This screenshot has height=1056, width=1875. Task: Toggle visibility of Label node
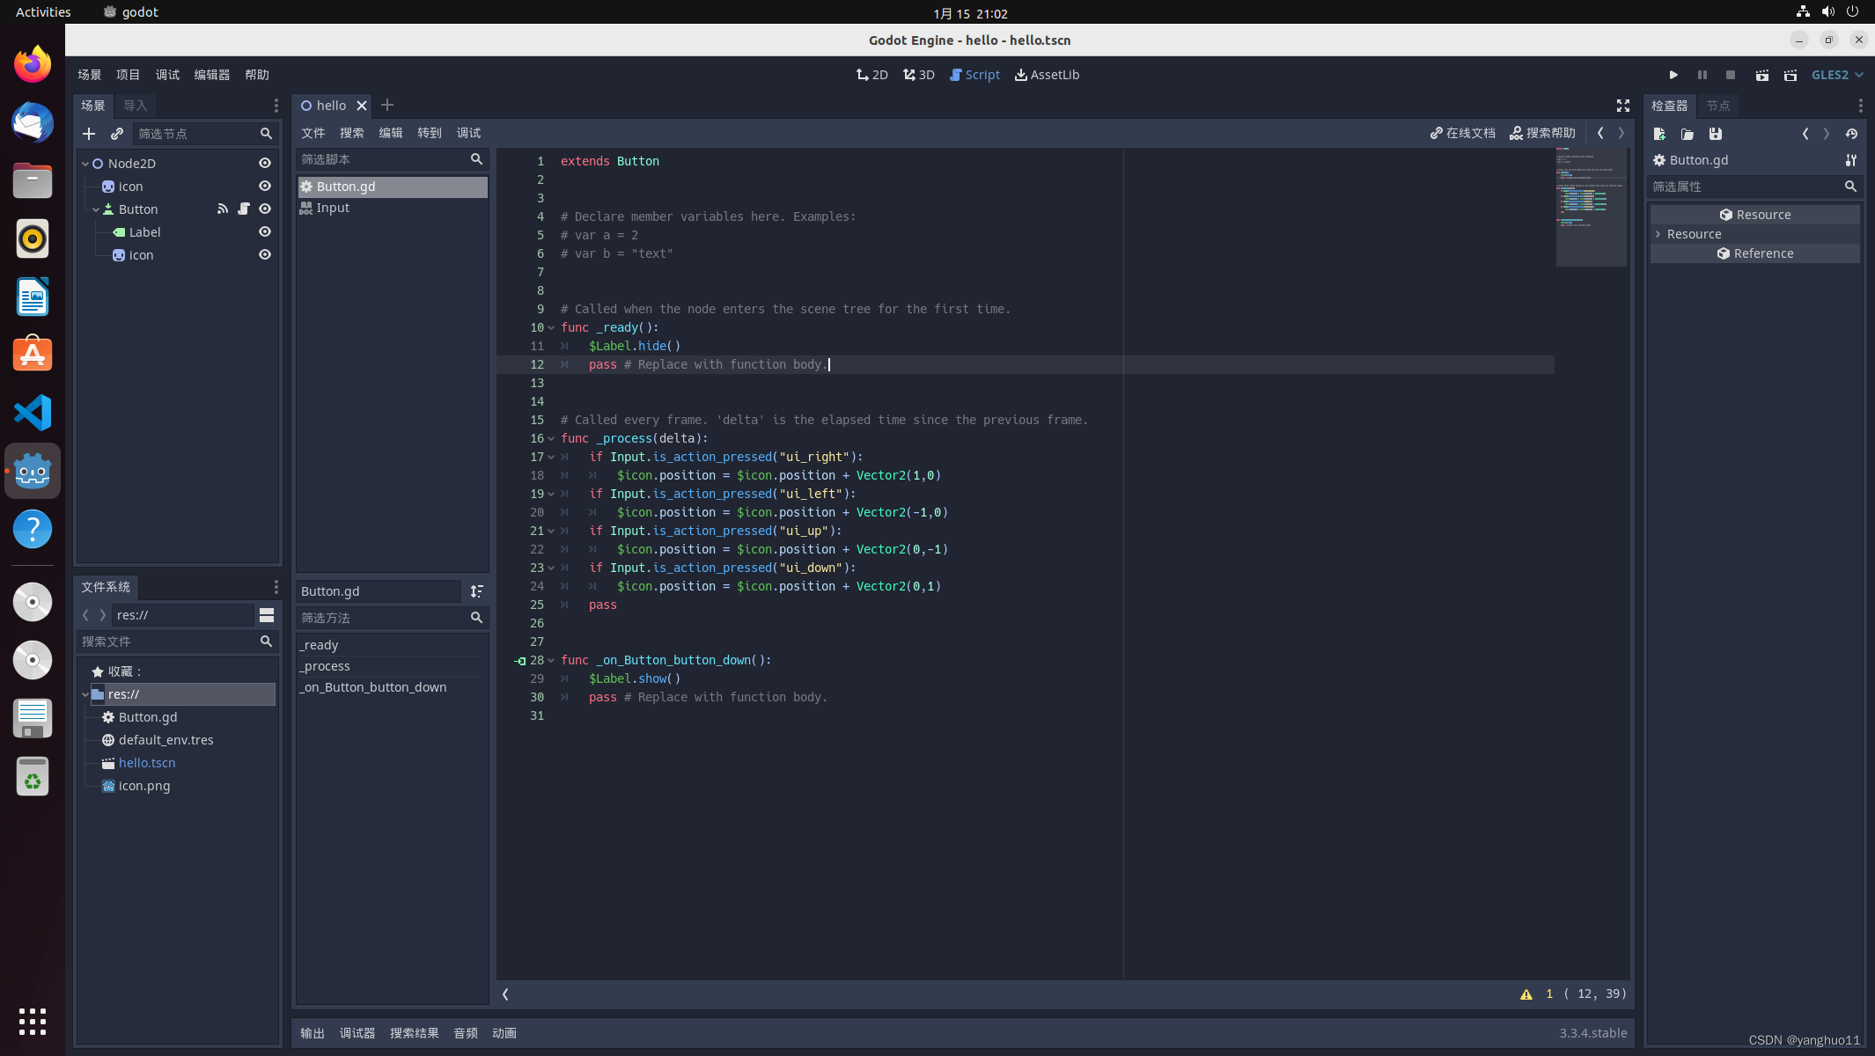tap(264, 231)
